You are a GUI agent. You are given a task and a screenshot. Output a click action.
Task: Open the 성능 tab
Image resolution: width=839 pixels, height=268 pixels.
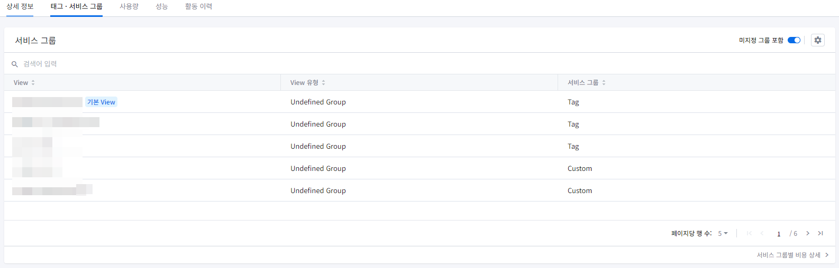(x=162, y=7)
